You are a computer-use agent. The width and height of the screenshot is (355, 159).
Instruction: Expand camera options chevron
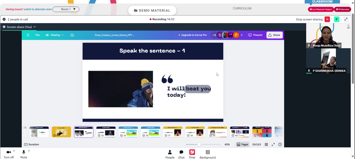[14, 151]
